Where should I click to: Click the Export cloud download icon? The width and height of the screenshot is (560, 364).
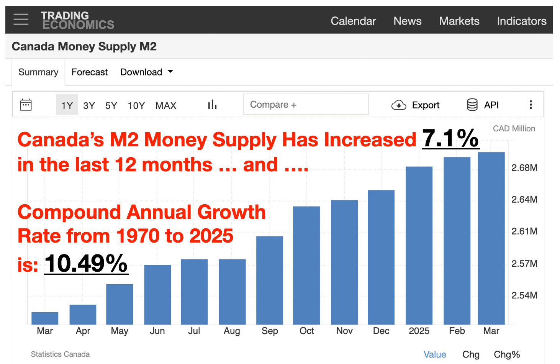point(399,105)
